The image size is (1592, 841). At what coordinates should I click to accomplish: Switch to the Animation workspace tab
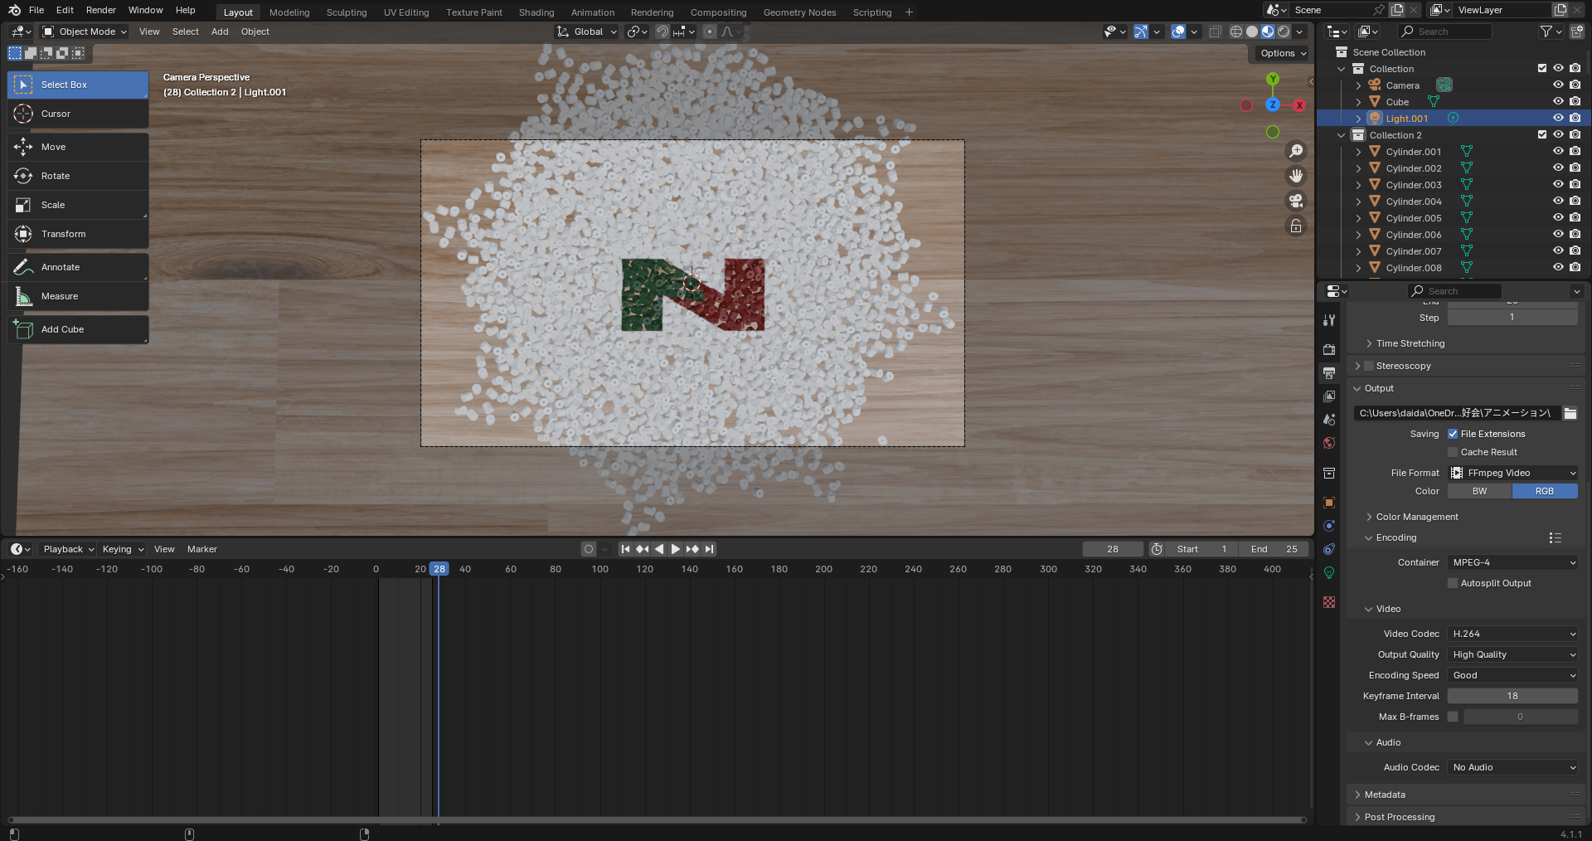593,12
